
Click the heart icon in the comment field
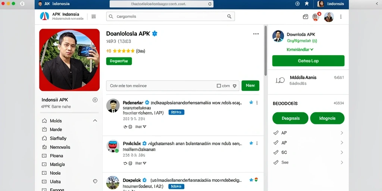coord(235,86)
